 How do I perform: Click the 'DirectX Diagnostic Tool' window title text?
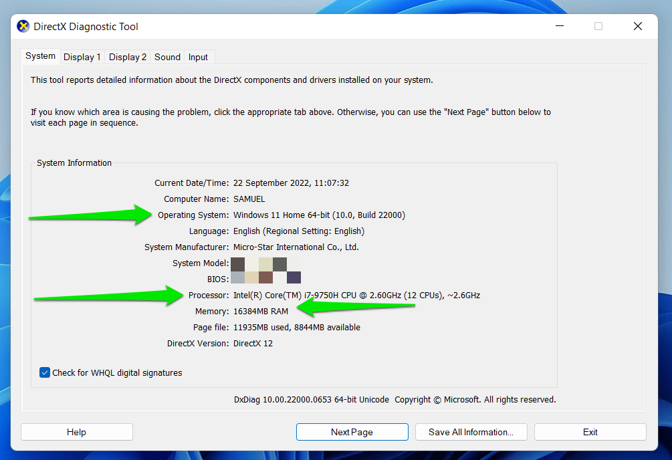pyautogui.click(x=86, y=27)
